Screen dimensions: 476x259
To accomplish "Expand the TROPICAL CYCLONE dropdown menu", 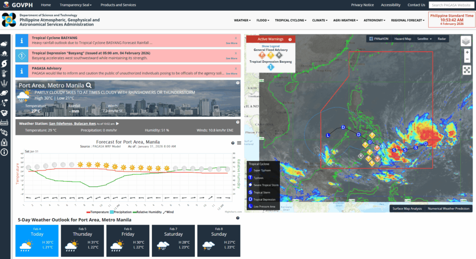I will [x=291, y=20].
